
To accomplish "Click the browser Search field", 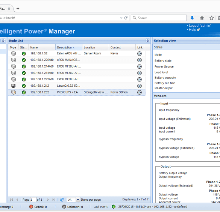I will 159,18.
